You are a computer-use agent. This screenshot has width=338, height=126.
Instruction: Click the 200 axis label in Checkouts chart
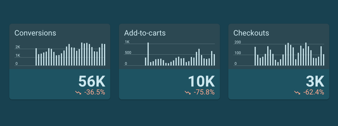tap(238, 42)
